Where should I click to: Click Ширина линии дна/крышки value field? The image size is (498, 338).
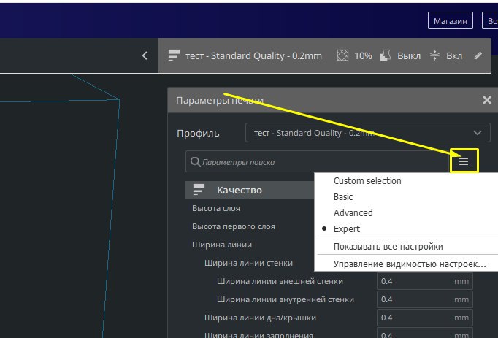(x=425, y=318)
